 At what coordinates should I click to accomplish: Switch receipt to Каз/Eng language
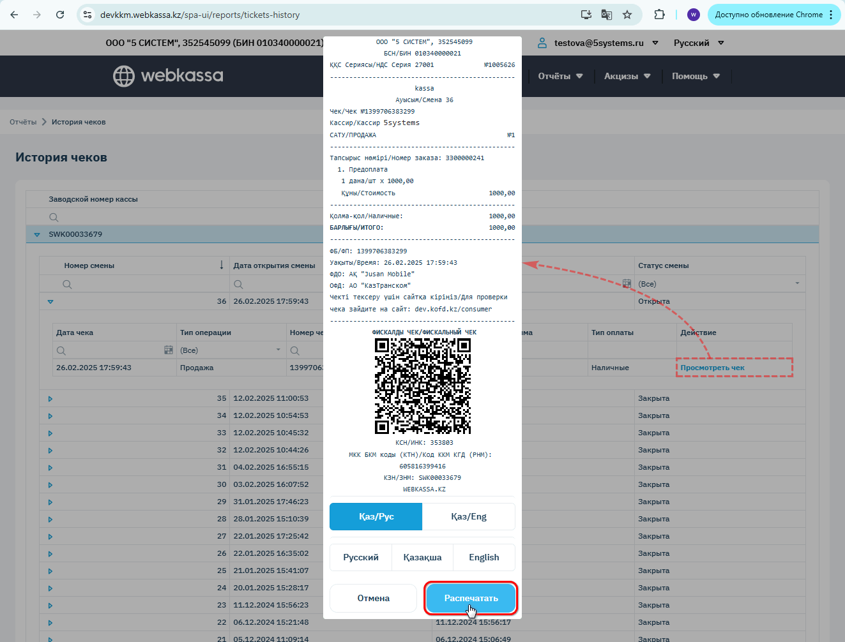pos(469,516)
